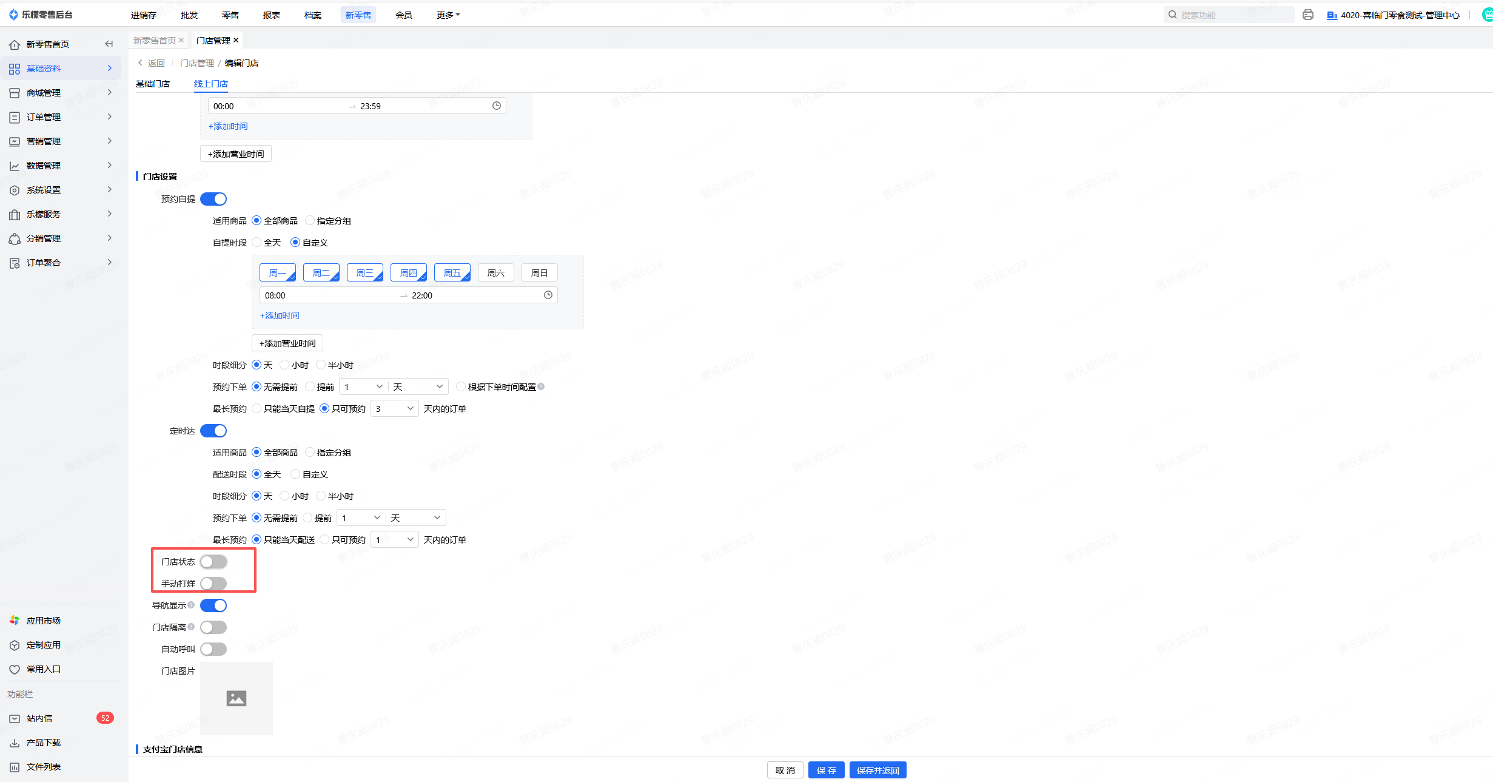Select the 指定分组 radio under 预约自提
1493x782 pixels.
coord(310,221)
